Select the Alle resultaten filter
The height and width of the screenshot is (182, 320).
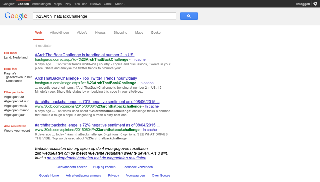(x=15, y=126)
